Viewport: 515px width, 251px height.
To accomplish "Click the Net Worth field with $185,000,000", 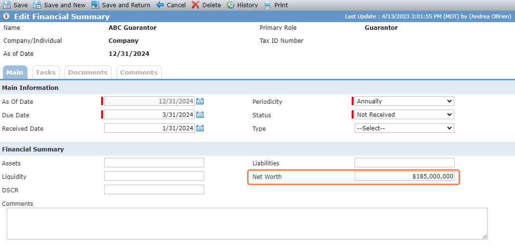I will (x=405, y=176).
